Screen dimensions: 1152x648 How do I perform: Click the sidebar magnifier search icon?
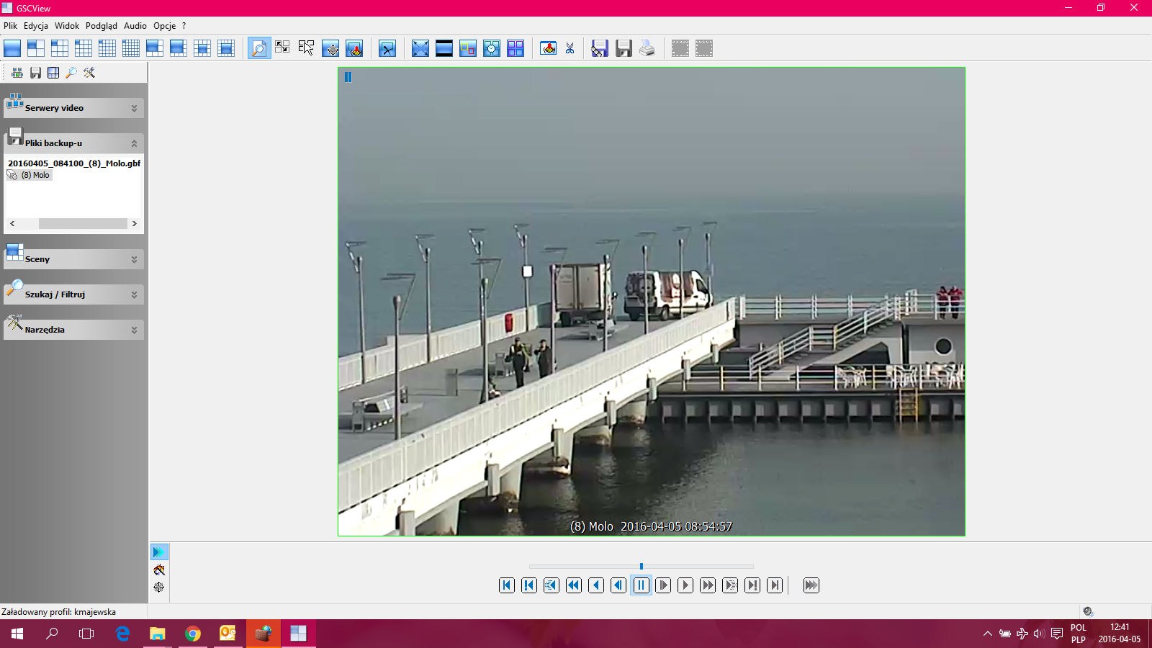pyautogui.click(x=71, y=73)
